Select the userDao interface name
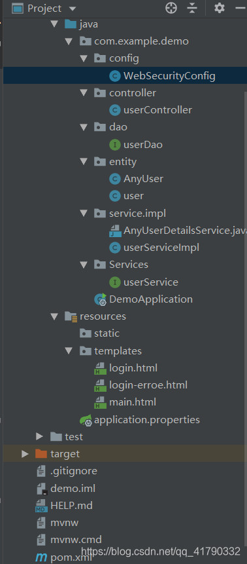This screenshot has height=564, width=247. click(x=143, y=145)
